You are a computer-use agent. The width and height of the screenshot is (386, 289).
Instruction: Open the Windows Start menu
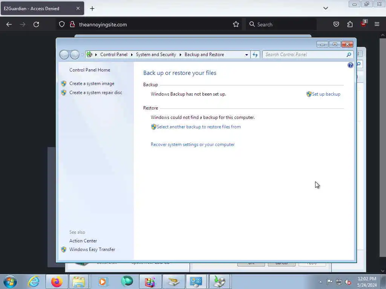10,281
